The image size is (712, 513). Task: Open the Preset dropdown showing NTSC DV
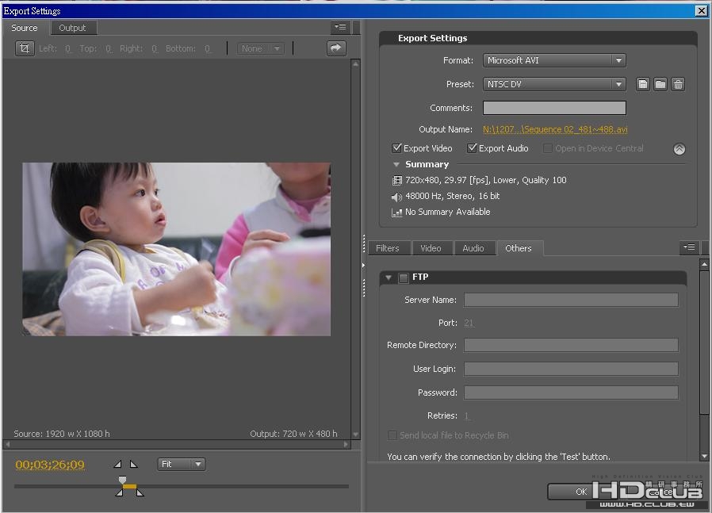[554, 84]
